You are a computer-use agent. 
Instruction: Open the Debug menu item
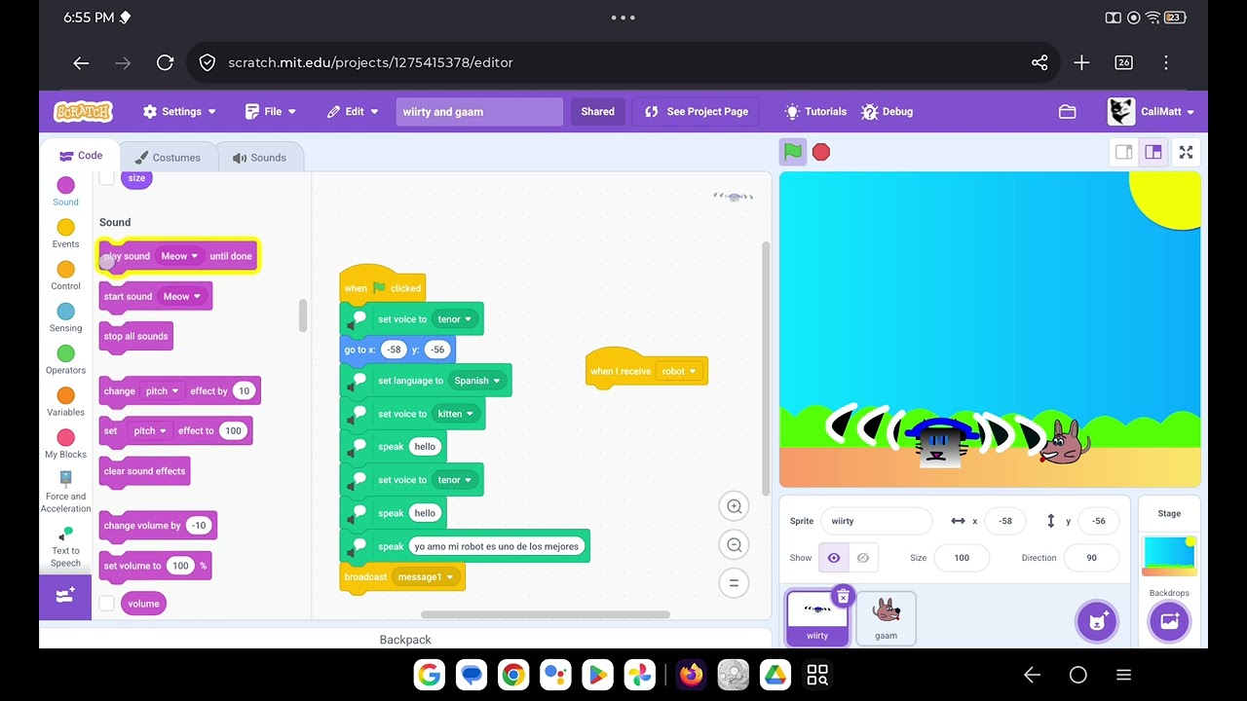[887, 112]
